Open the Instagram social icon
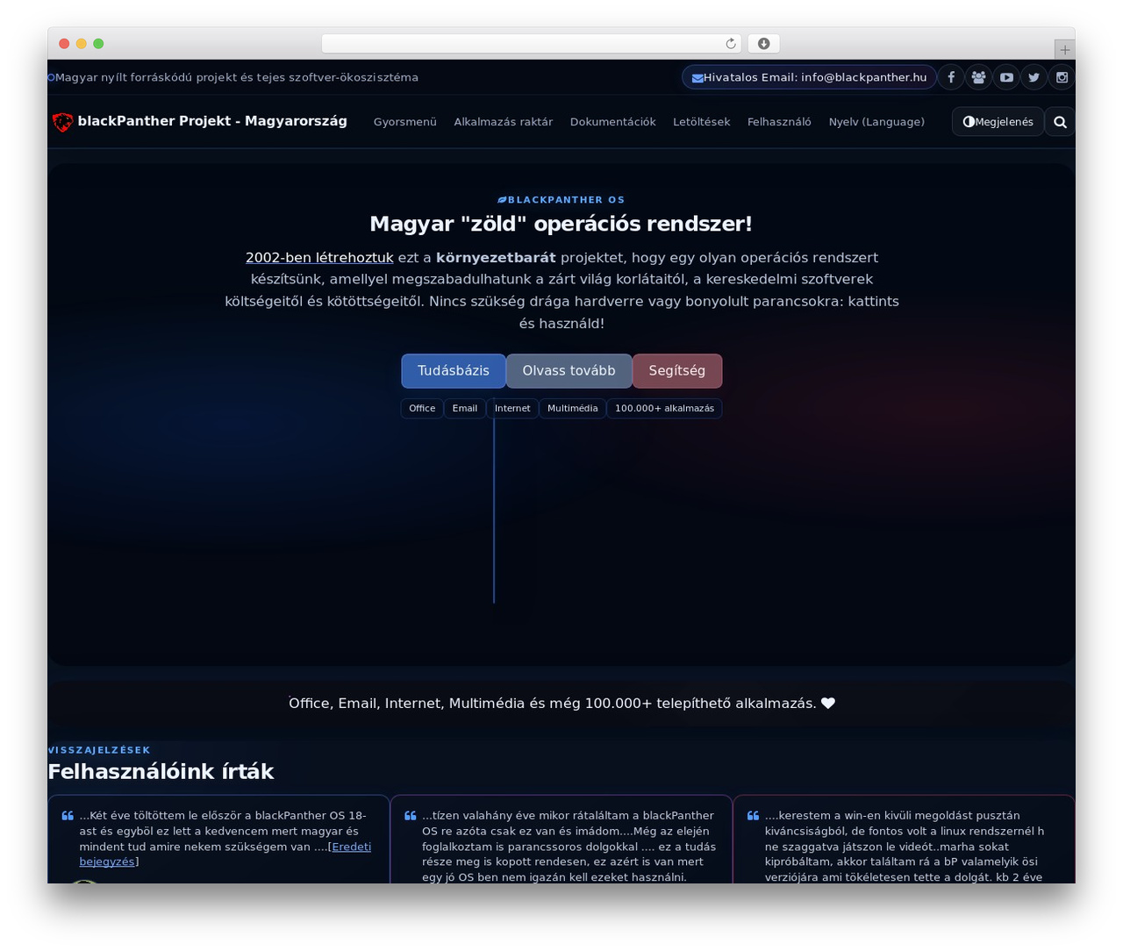This screenshot has width=1123, height=951. [1062, 77]
